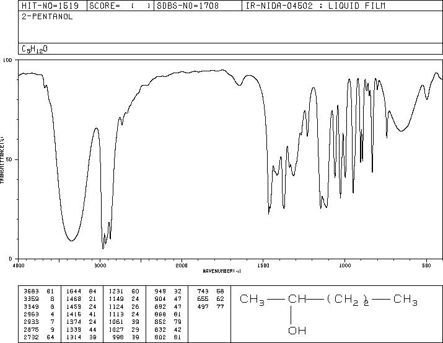This screenshot has width=443, height=343.
Task: Click peak table entry 1339
Action: (x=74, y=330)
